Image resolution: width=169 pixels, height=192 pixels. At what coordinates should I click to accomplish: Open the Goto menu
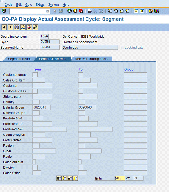pos(28,4)
